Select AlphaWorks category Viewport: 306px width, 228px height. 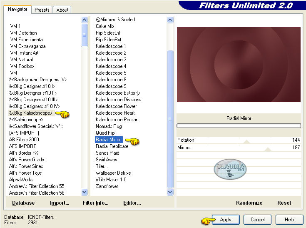21,180
